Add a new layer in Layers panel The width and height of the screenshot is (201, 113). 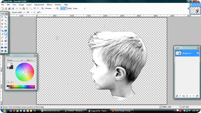click(x=177, y=96)
